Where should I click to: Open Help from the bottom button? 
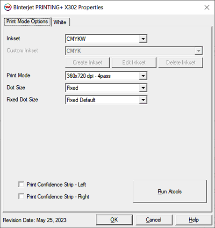193,220
